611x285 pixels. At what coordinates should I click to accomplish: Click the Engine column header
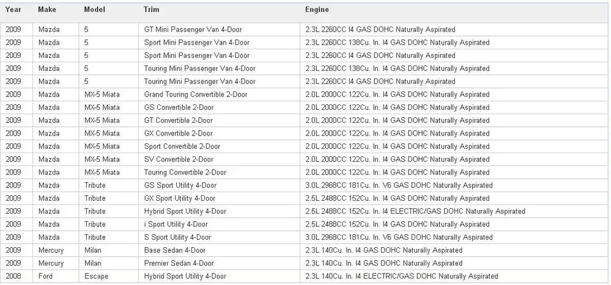tap(317, 10)
